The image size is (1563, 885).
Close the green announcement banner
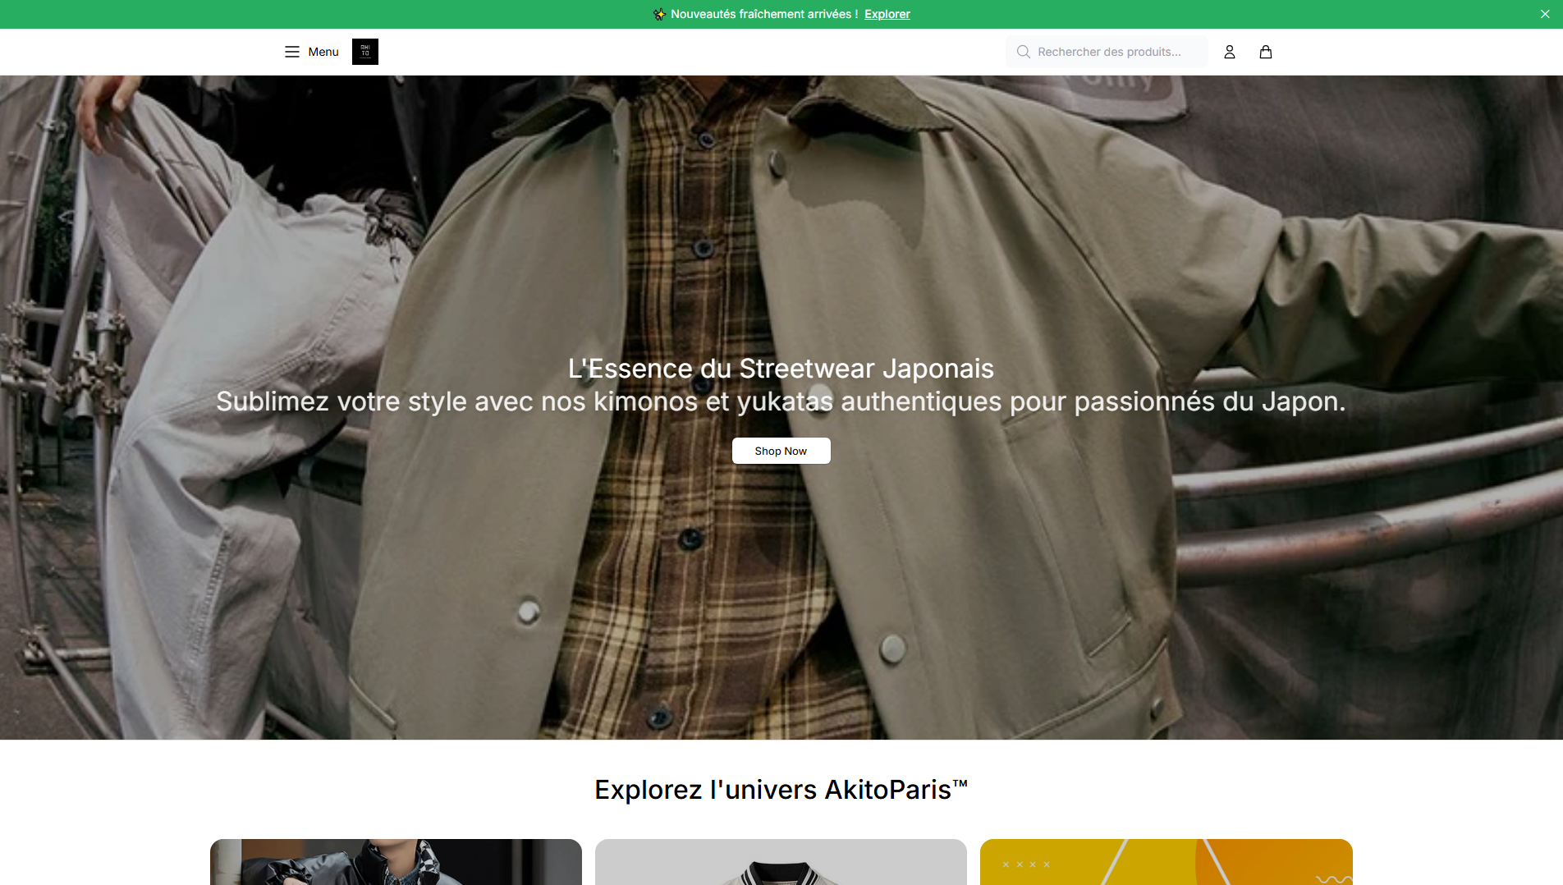1545,14
